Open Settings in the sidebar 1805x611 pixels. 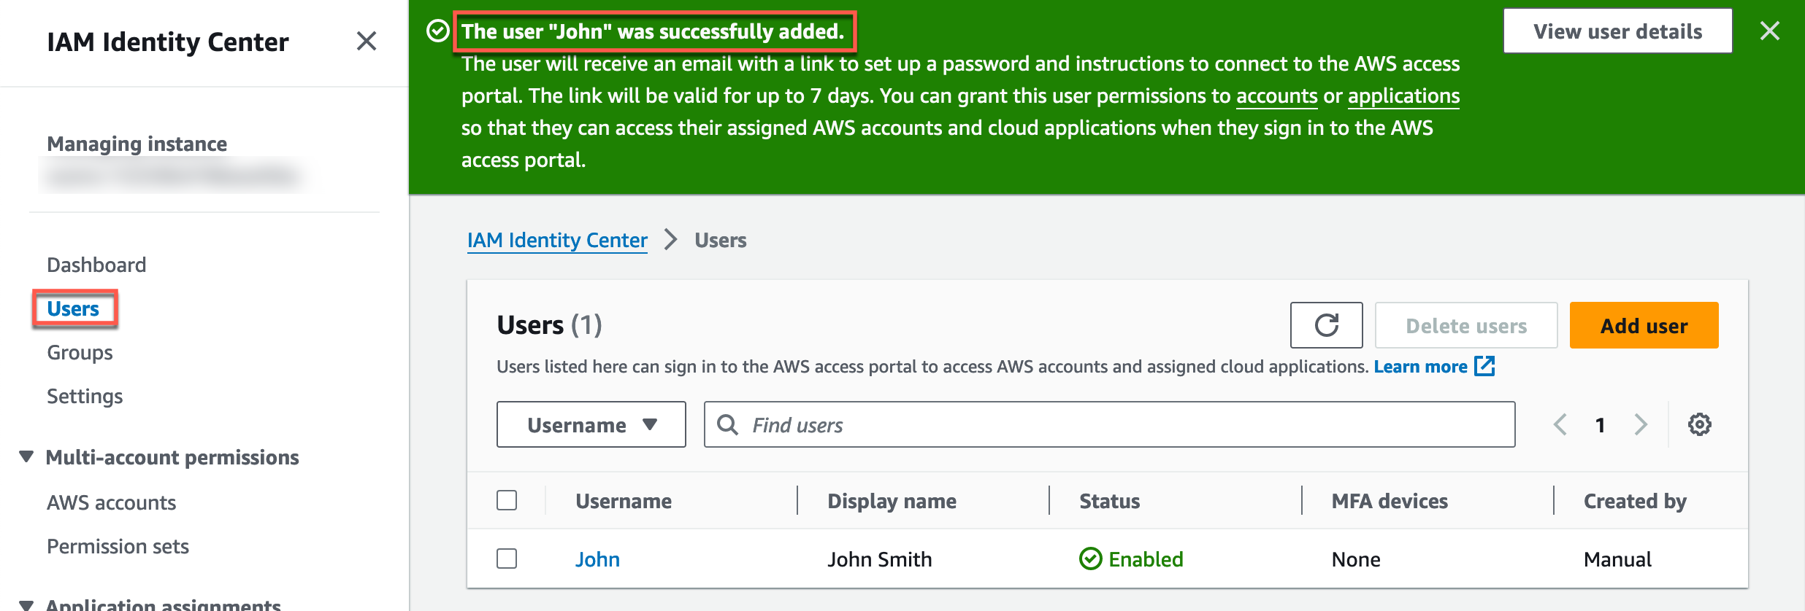(x=85, y=396)
